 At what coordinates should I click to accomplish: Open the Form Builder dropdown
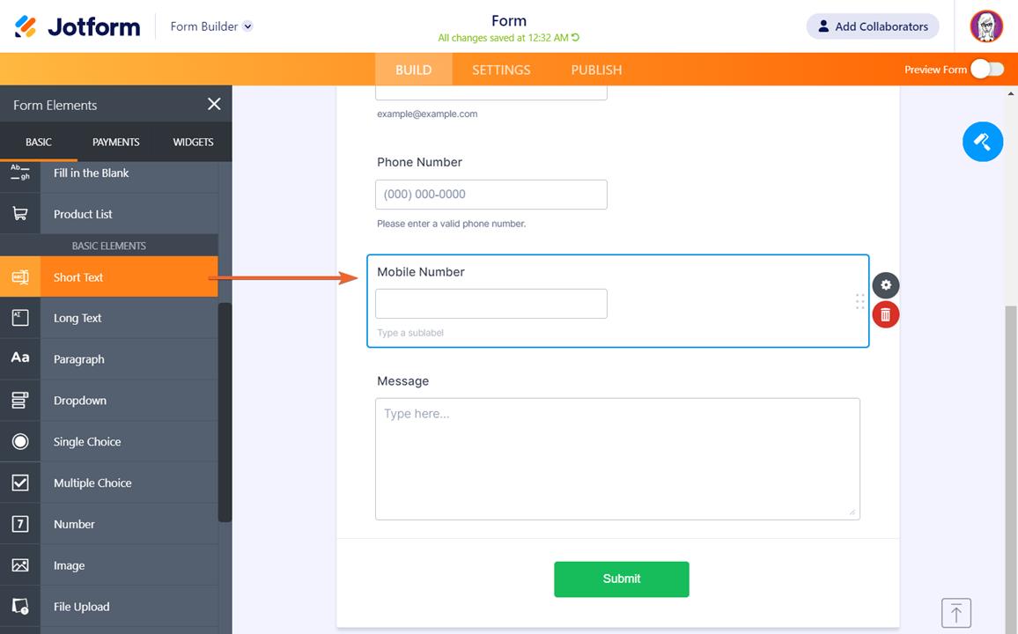(211, 26)
